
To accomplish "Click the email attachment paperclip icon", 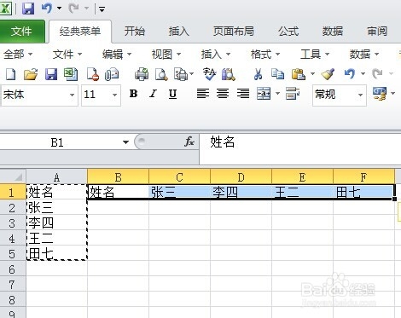I will point(111,74).
